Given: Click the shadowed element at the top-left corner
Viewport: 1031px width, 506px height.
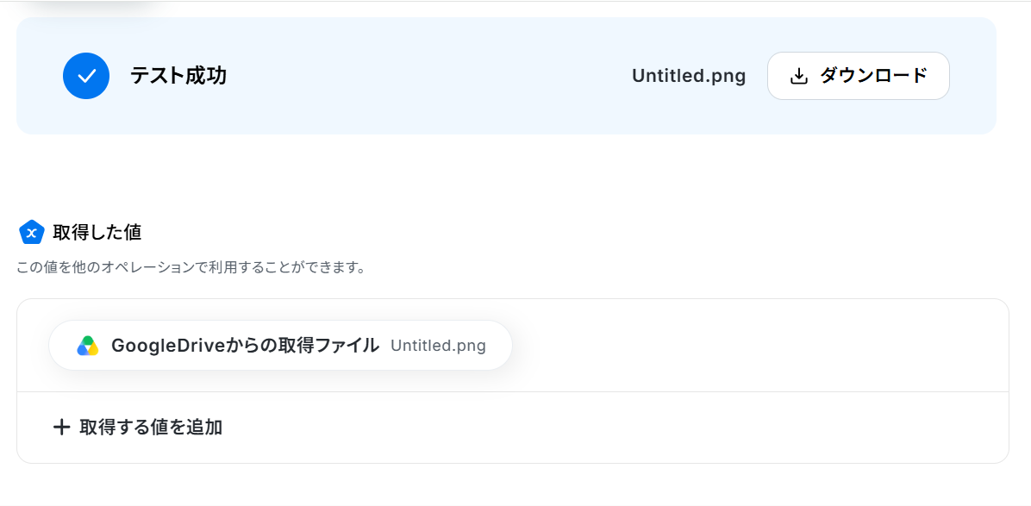Looking at the screenshot, I should (92, 7).
